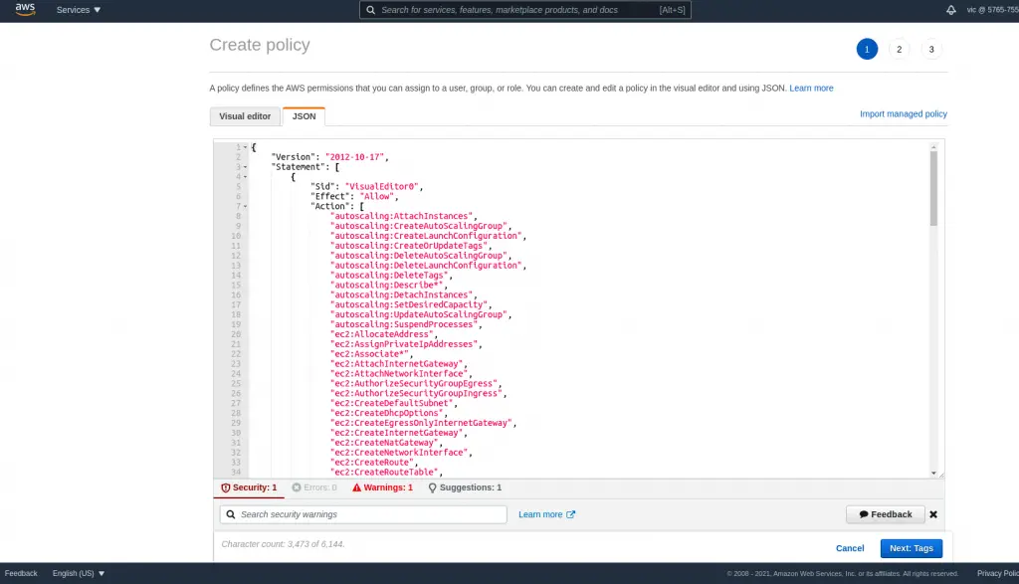Image resolution: width=1019 pixels, height=584 pixels.
Task: Click "ec2:Associate*" line
Action: [x=370, y=354]
